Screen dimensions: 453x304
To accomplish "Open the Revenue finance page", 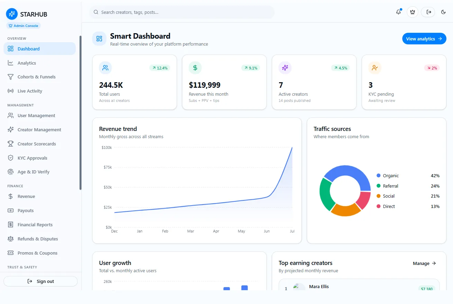I will (39, 197).
